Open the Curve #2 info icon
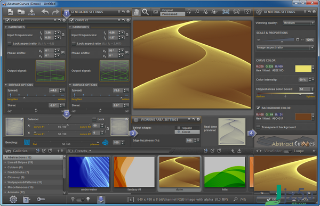The height and width of the screenshot is (206, 320). [128, 20]
